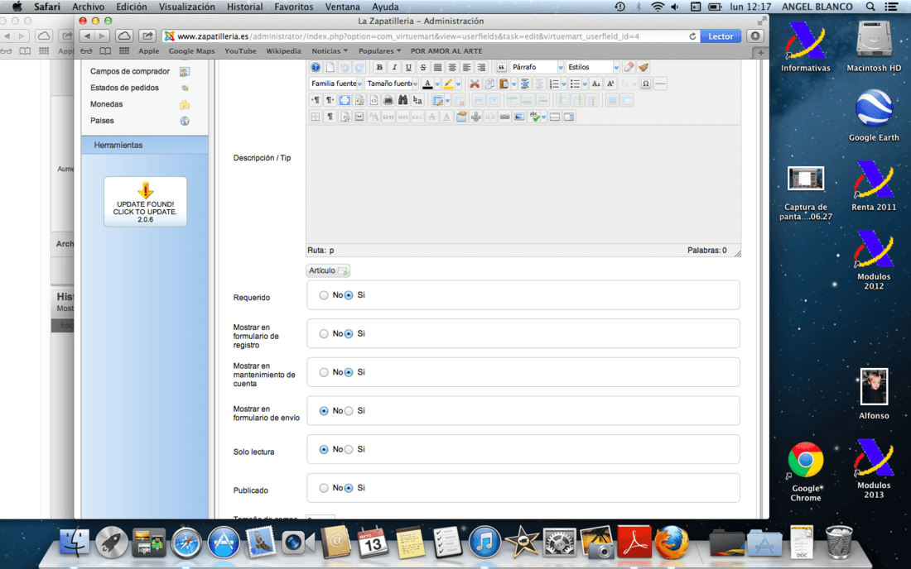This screenshot has width=911, height=569.
Task: Open the Historial menu
Action: (x=244, y=7)
